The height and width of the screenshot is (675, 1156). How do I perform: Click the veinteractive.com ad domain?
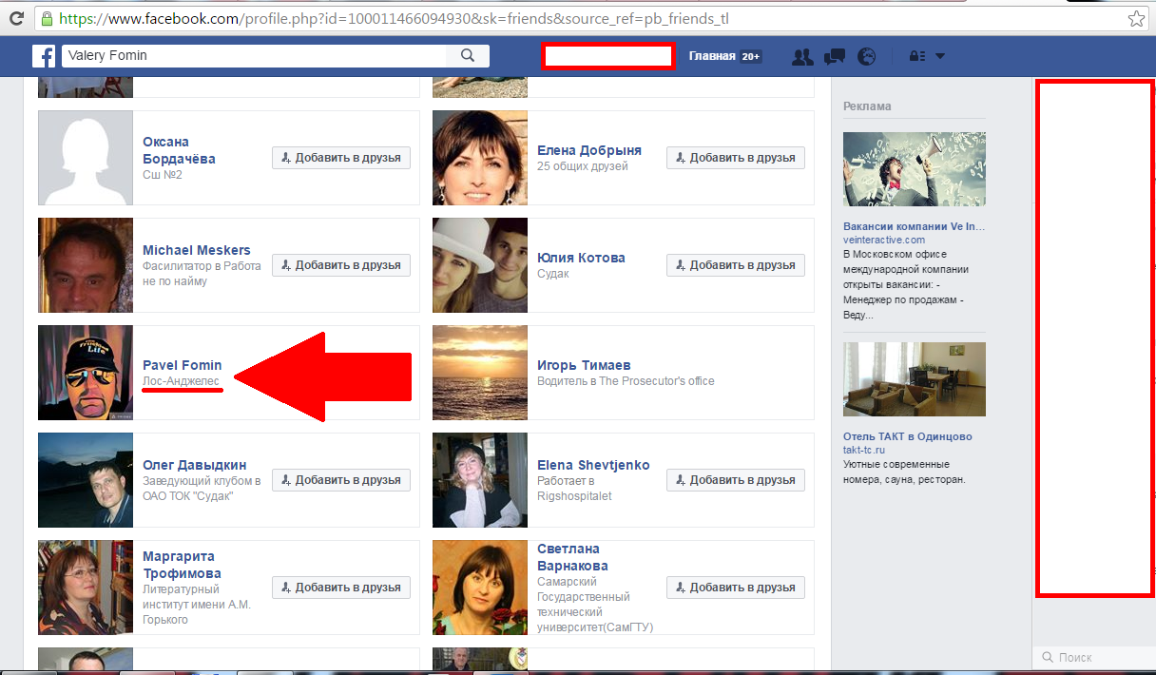click(884, 240)
